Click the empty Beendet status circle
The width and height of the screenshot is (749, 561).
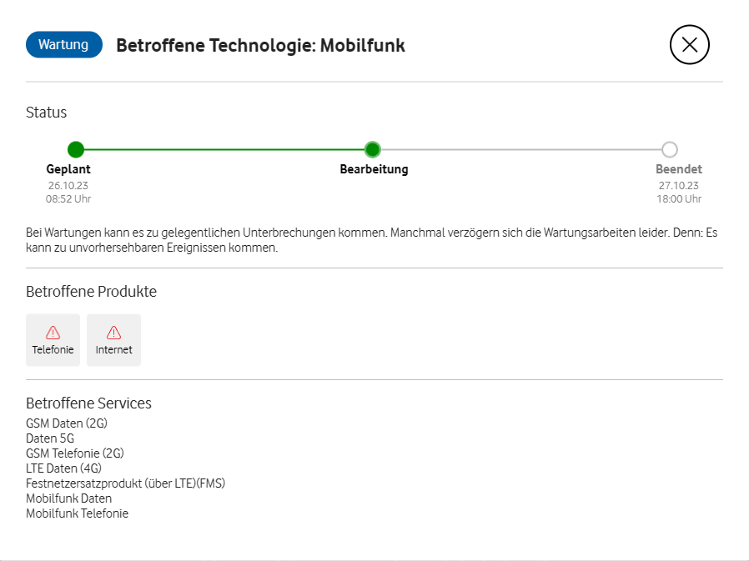tap(669, 150)
